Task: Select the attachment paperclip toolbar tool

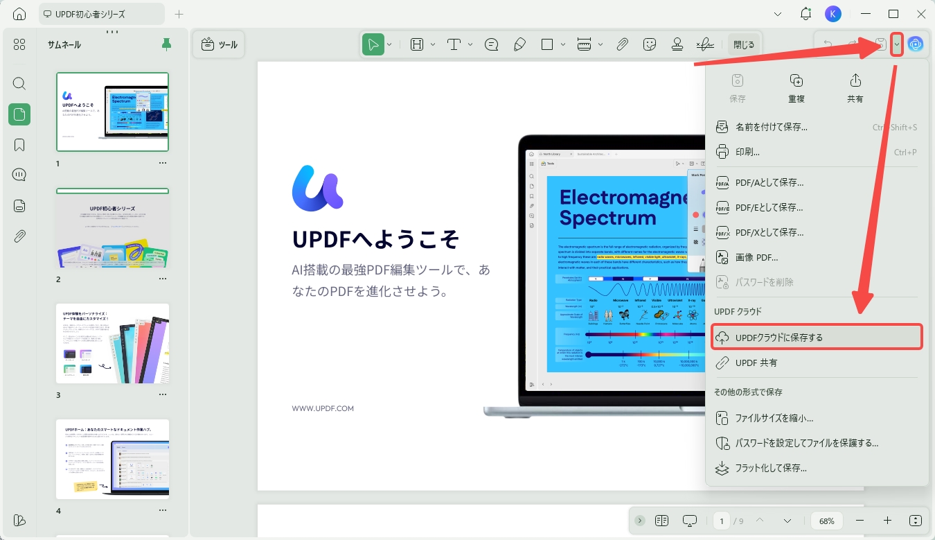Action: tap(622, 44)
